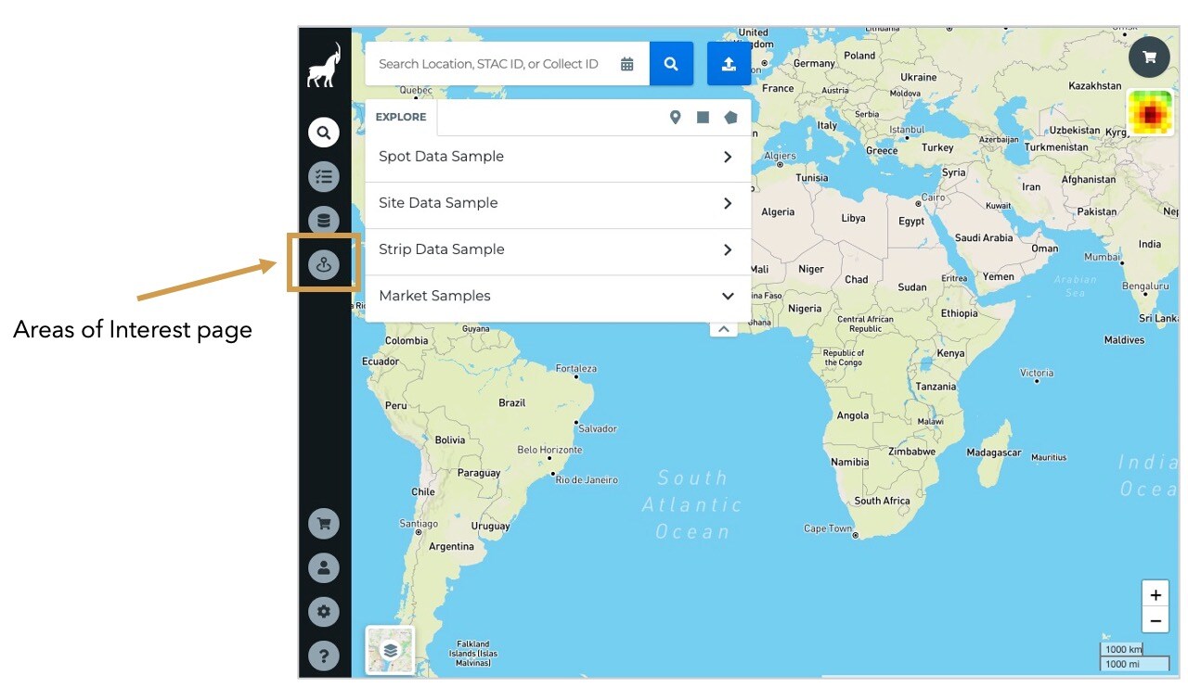Click the Argentina label on the map

tap(452, 546)
